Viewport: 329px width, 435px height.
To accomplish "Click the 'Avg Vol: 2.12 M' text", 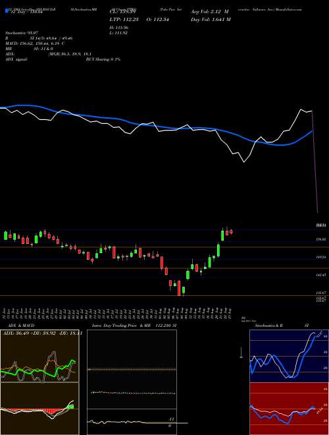I will click(210, 12).
